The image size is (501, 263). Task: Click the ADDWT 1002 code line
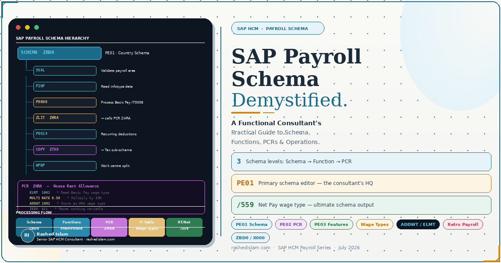(67, 203)
